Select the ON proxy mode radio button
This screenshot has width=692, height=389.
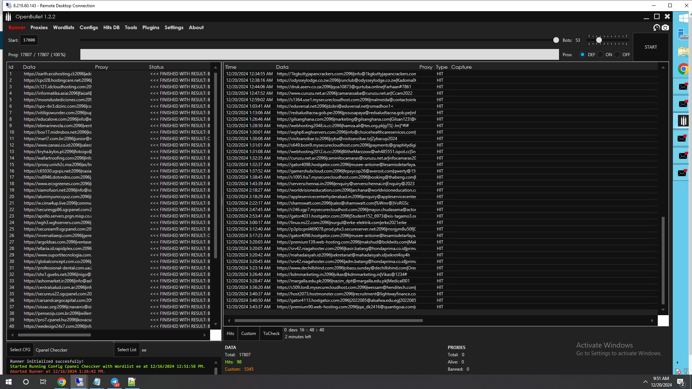(600, 55)
